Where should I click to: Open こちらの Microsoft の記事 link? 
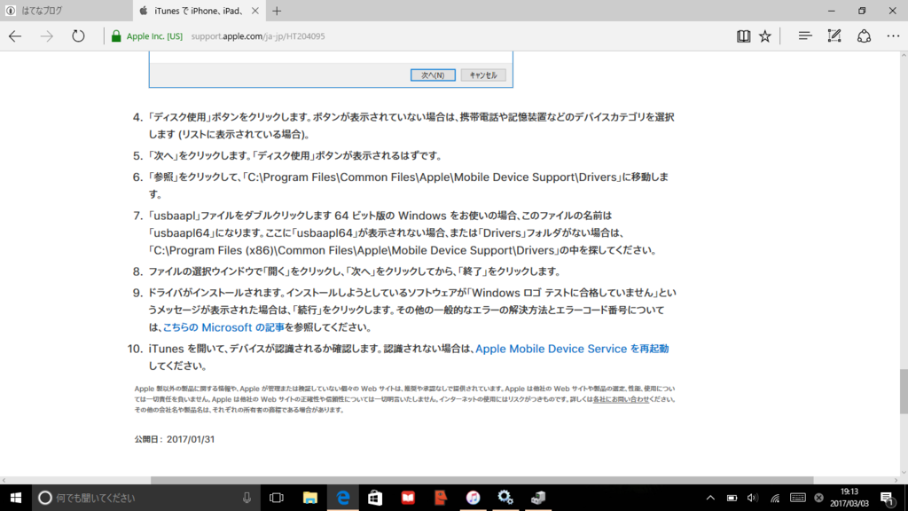223,327
